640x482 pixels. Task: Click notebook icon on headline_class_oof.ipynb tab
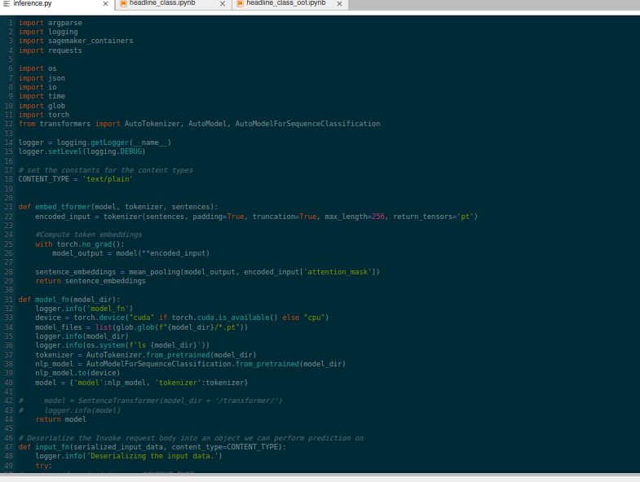[x=240, y=4]
